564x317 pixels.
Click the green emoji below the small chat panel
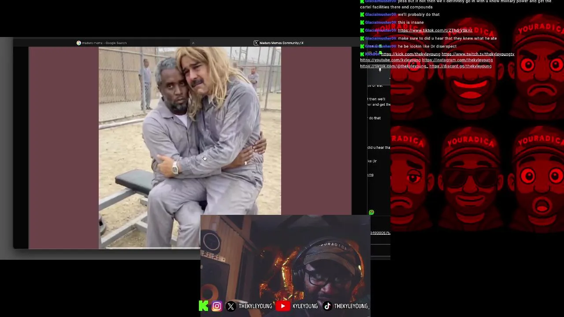371,212
